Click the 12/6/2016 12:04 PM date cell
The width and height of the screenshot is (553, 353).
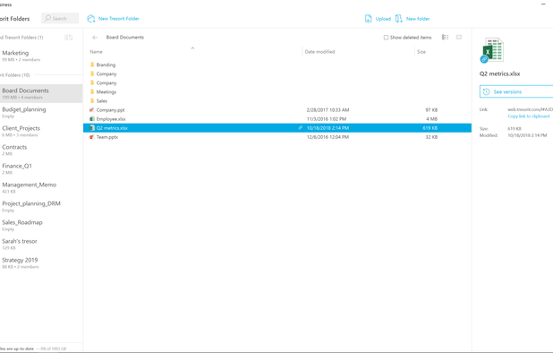click(328, 137)
